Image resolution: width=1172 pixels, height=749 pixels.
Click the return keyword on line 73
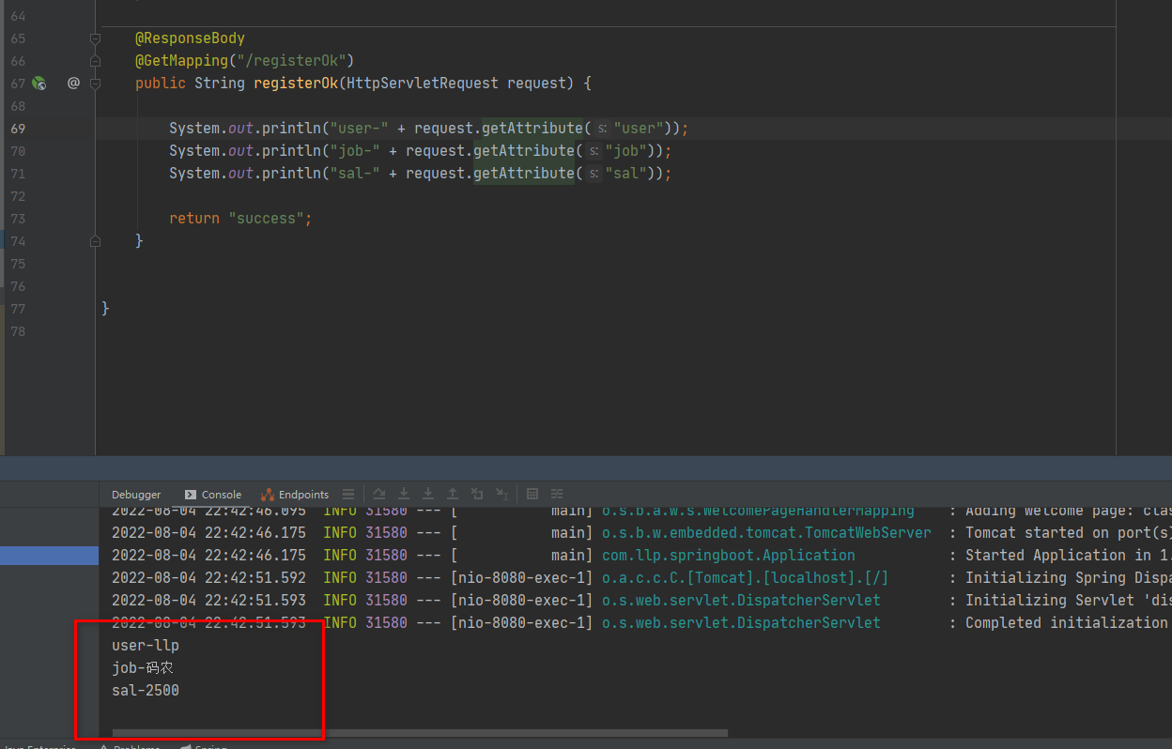click(x=194, y=219)
